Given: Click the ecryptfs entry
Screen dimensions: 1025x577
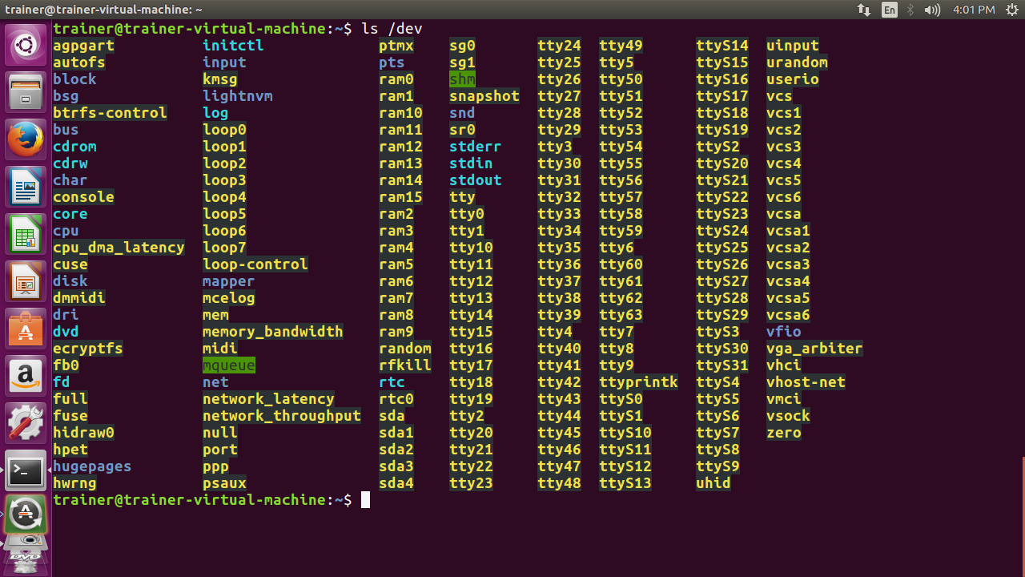Looking at the screenshot, I should point(88,349).
